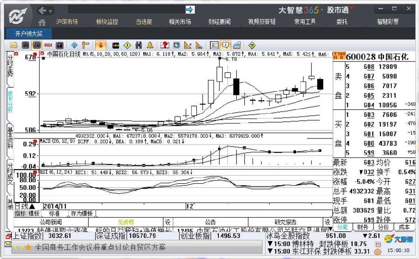Switch to the 公司新闻 panel tab

(x=51, y=222)
